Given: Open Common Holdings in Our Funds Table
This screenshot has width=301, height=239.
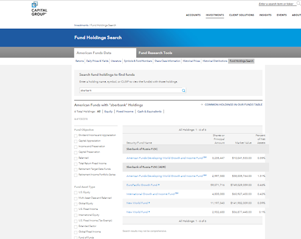Looking at the screenshot, I should 233,104.
